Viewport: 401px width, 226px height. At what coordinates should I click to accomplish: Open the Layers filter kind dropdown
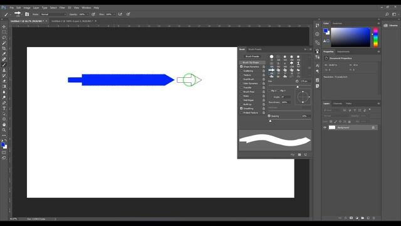click(332, 110)
